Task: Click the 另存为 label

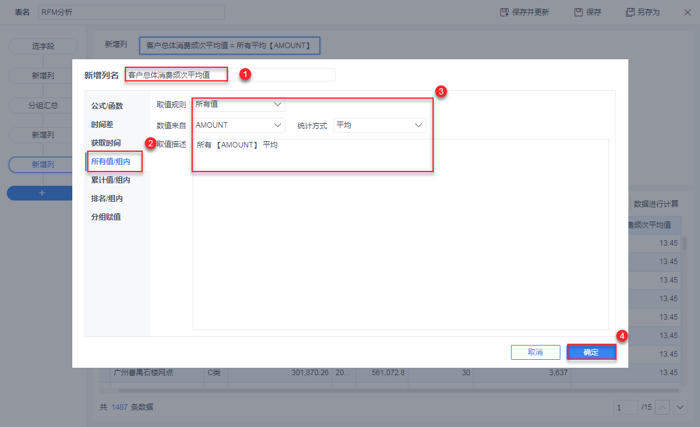Action: coord(648,12)
